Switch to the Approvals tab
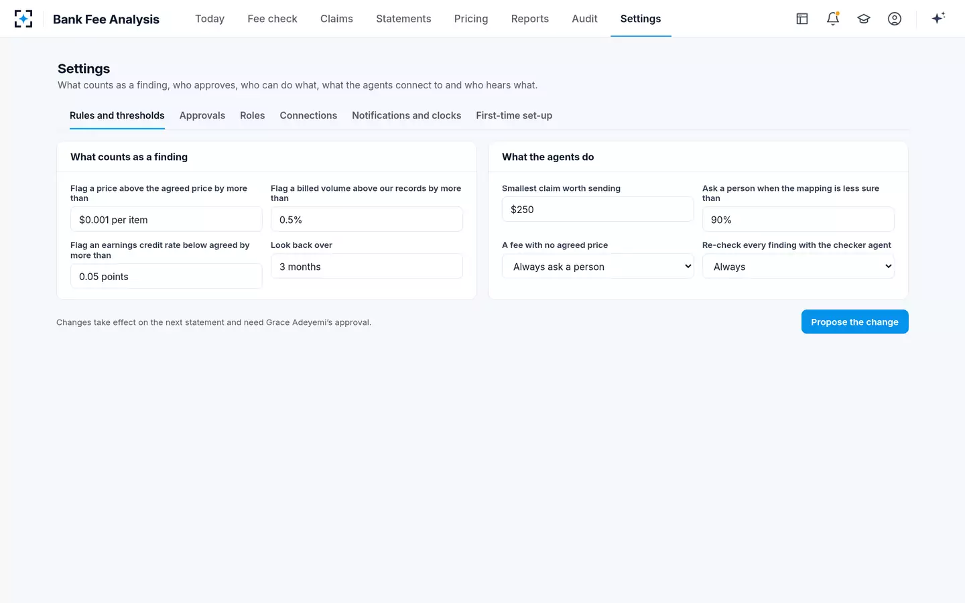The width and height of the screenshot is (965, 603). [202, 115]
